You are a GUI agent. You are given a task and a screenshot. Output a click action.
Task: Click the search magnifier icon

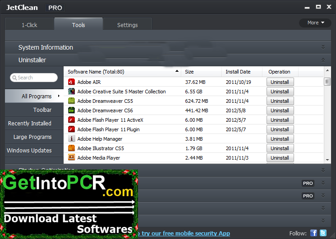(14, 78)
